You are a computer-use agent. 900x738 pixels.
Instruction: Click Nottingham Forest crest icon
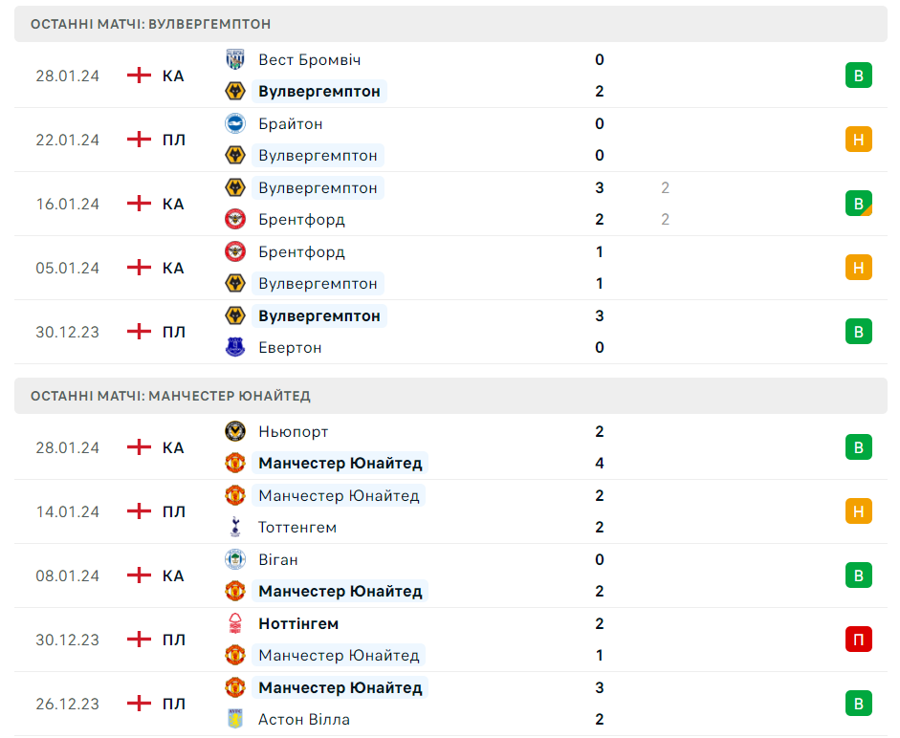coord(235,623)
